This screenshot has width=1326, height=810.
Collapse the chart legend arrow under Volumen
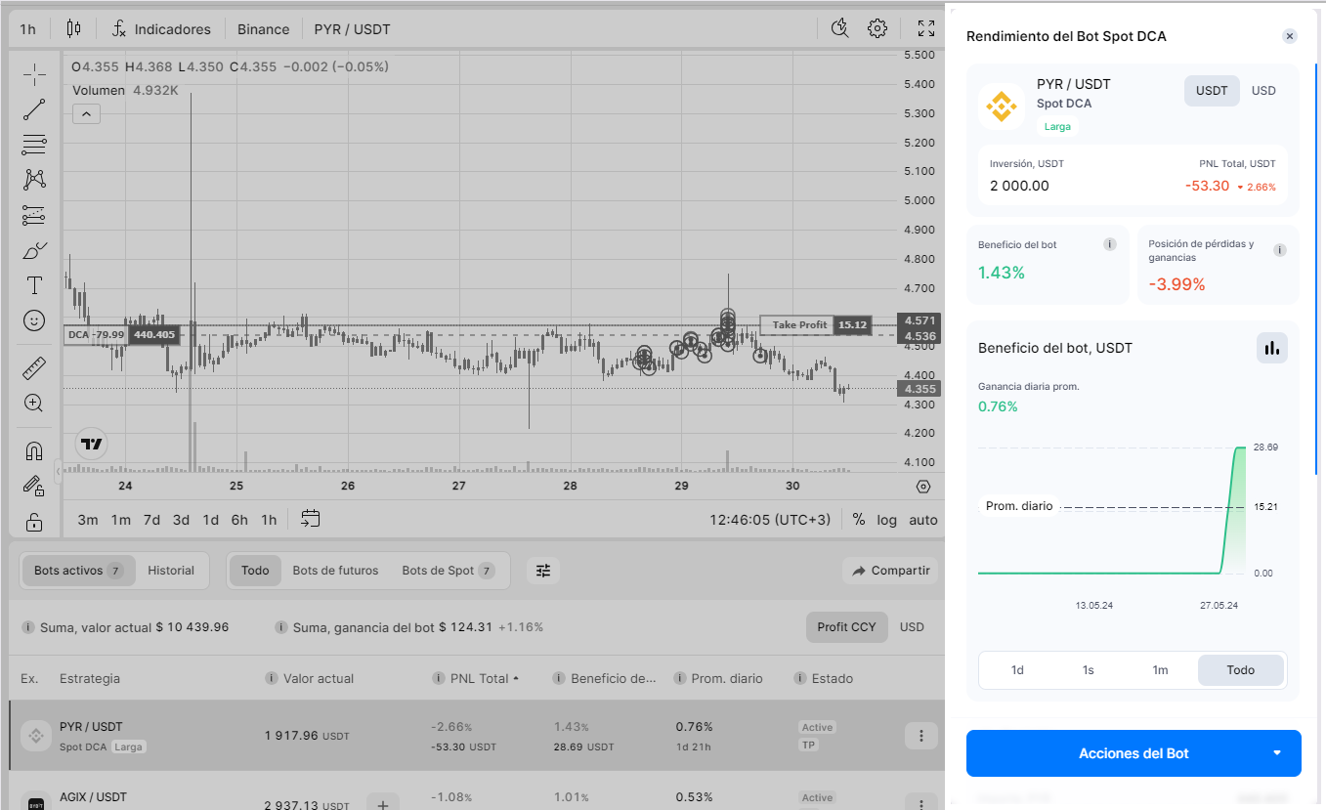point(86,114)
